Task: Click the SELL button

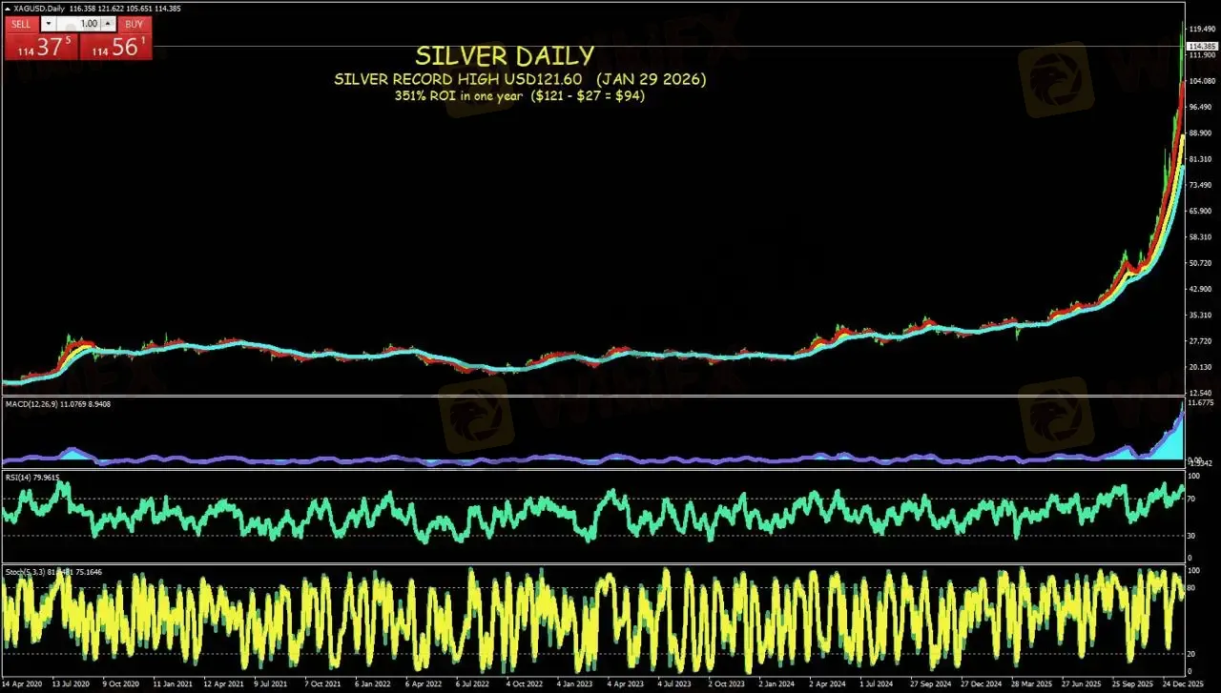Action: [21, 24]
